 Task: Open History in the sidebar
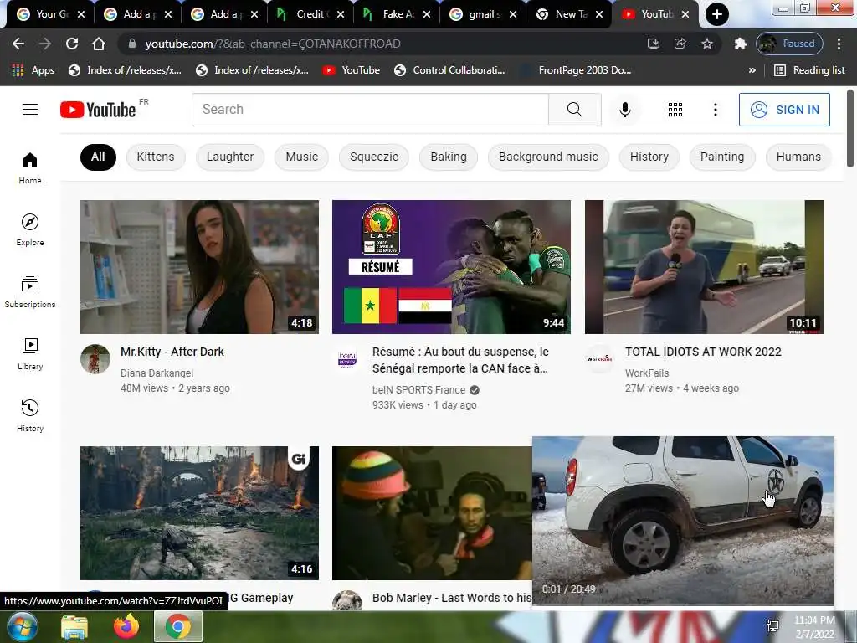tap(30, 415)
